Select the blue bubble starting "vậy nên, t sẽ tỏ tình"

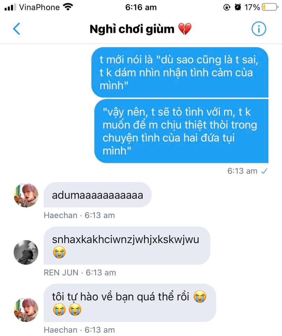[x=181, y=131]
